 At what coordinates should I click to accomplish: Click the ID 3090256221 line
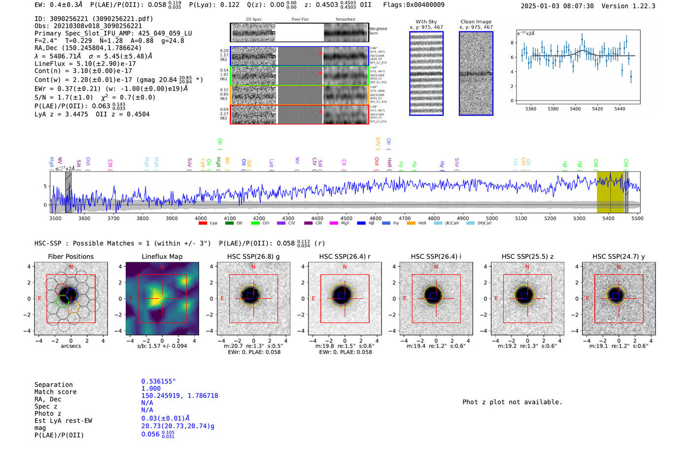point(94,19)
